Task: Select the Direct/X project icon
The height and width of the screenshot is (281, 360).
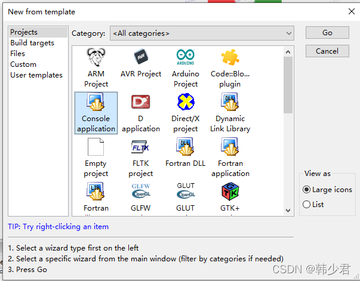Action: 186,101
